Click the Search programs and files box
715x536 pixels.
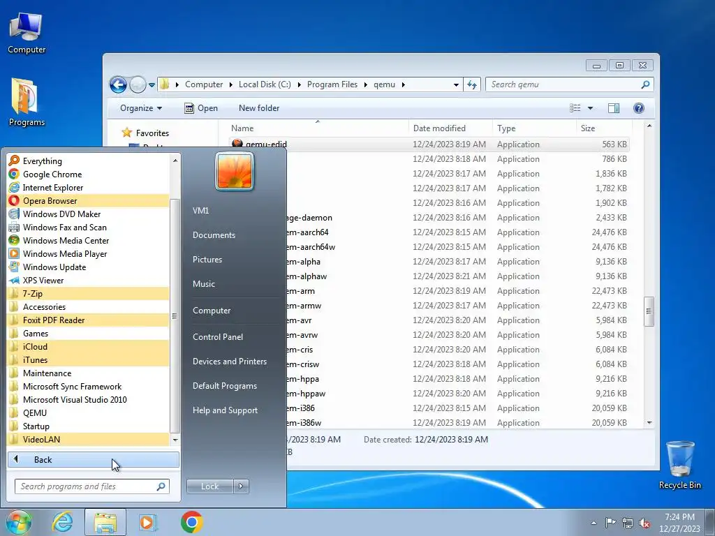pos(91,486)
